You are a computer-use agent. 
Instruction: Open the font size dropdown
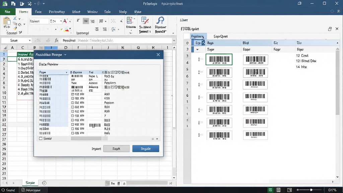(61, 21)
